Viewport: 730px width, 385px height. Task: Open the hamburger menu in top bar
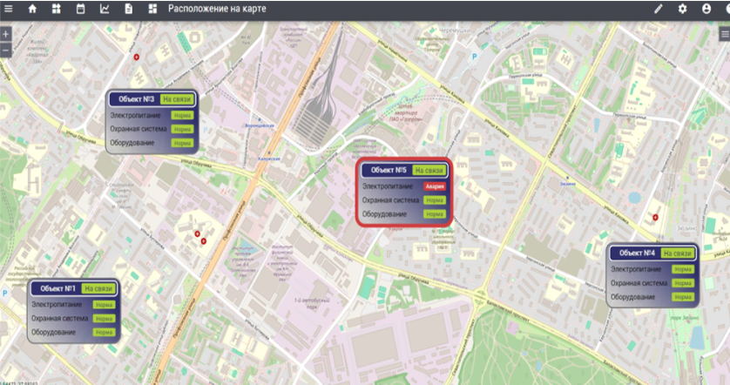[x=9, y=9]
